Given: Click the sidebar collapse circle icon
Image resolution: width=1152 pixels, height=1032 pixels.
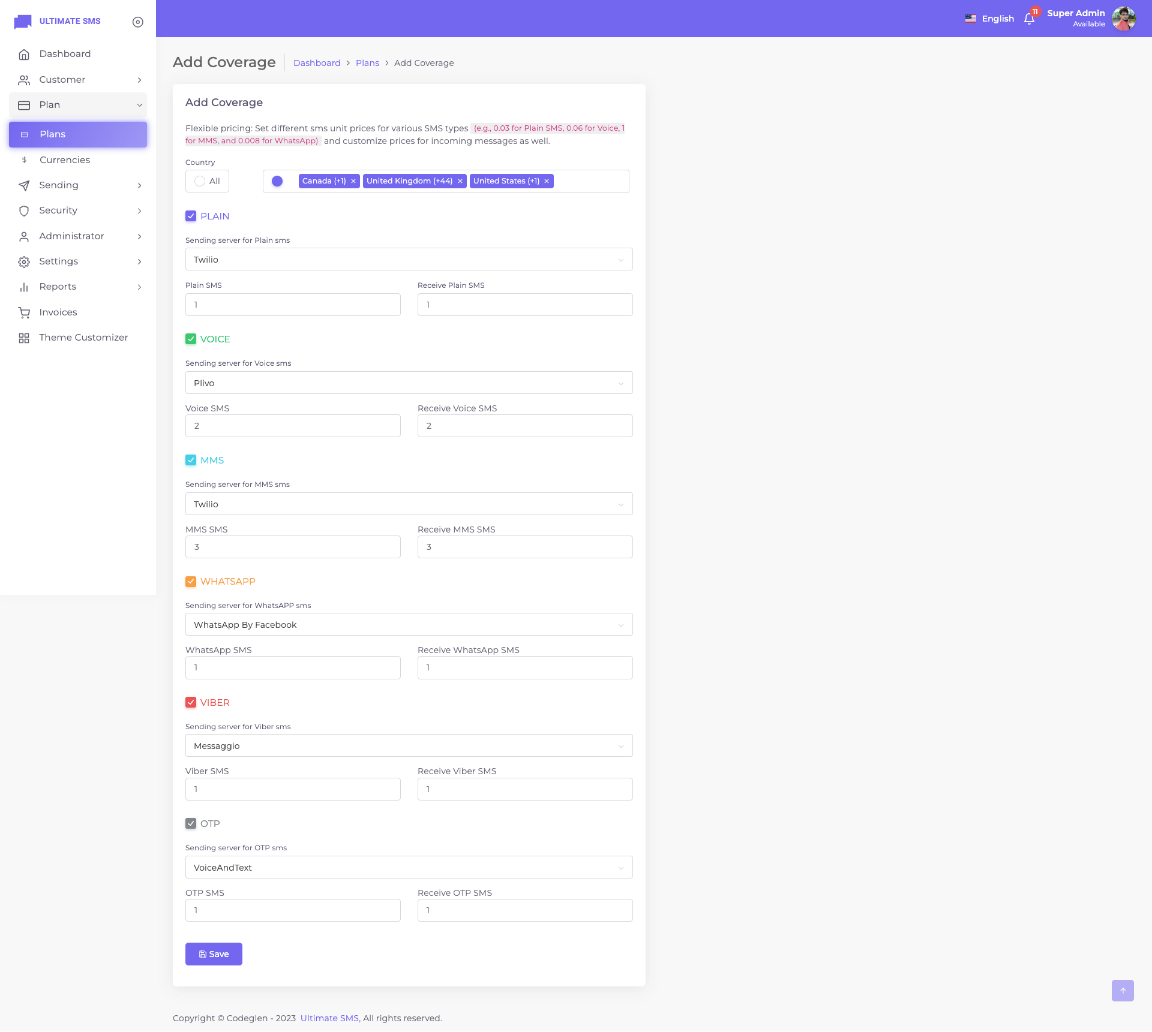Looking at the screenshot, I should [137, 22].
